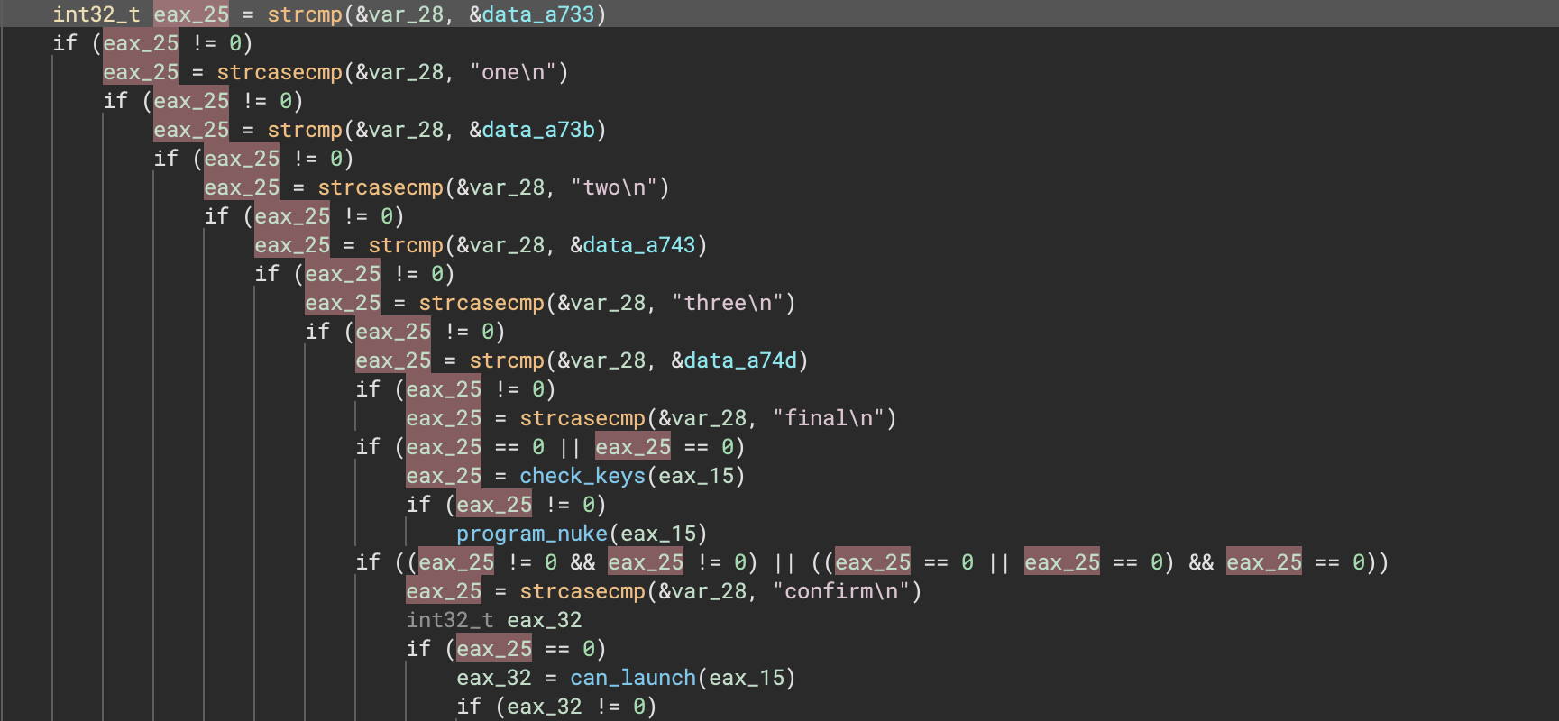This screenshot has height=721, width=1559.
Task: Select eax_32 assigned from can_launch
Action: pos(494,678)
